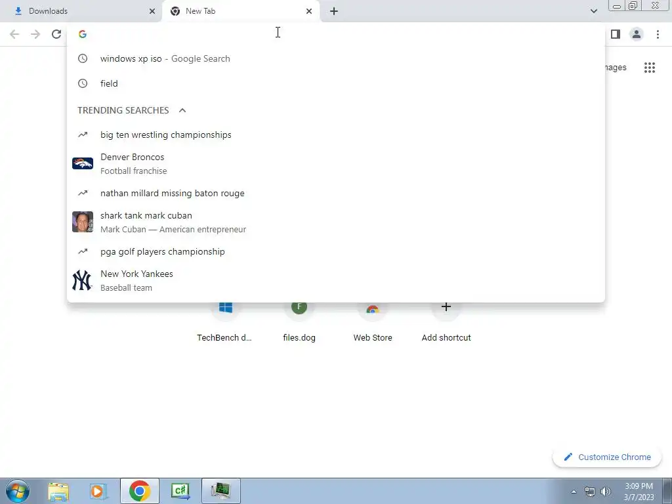The image size is (672, 504).
Task: Open Windows Explorer from the taskbar
Action: [x=58, y=491]
